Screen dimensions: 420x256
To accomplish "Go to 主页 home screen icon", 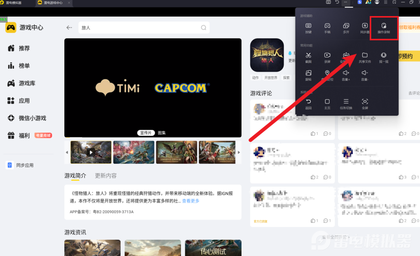I will pyautogui.click(x=327, y=104).
